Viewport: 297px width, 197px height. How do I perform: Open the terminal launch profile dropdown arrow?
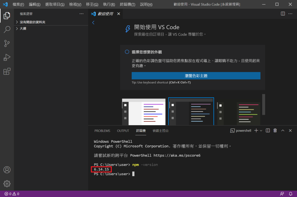(x=261, y=131)
